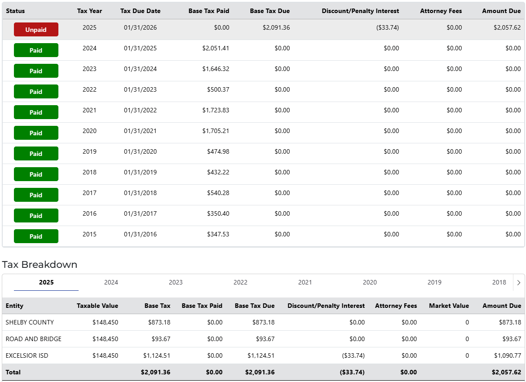
Task: Click the Paid button for 2021
Action: [36, 112]
